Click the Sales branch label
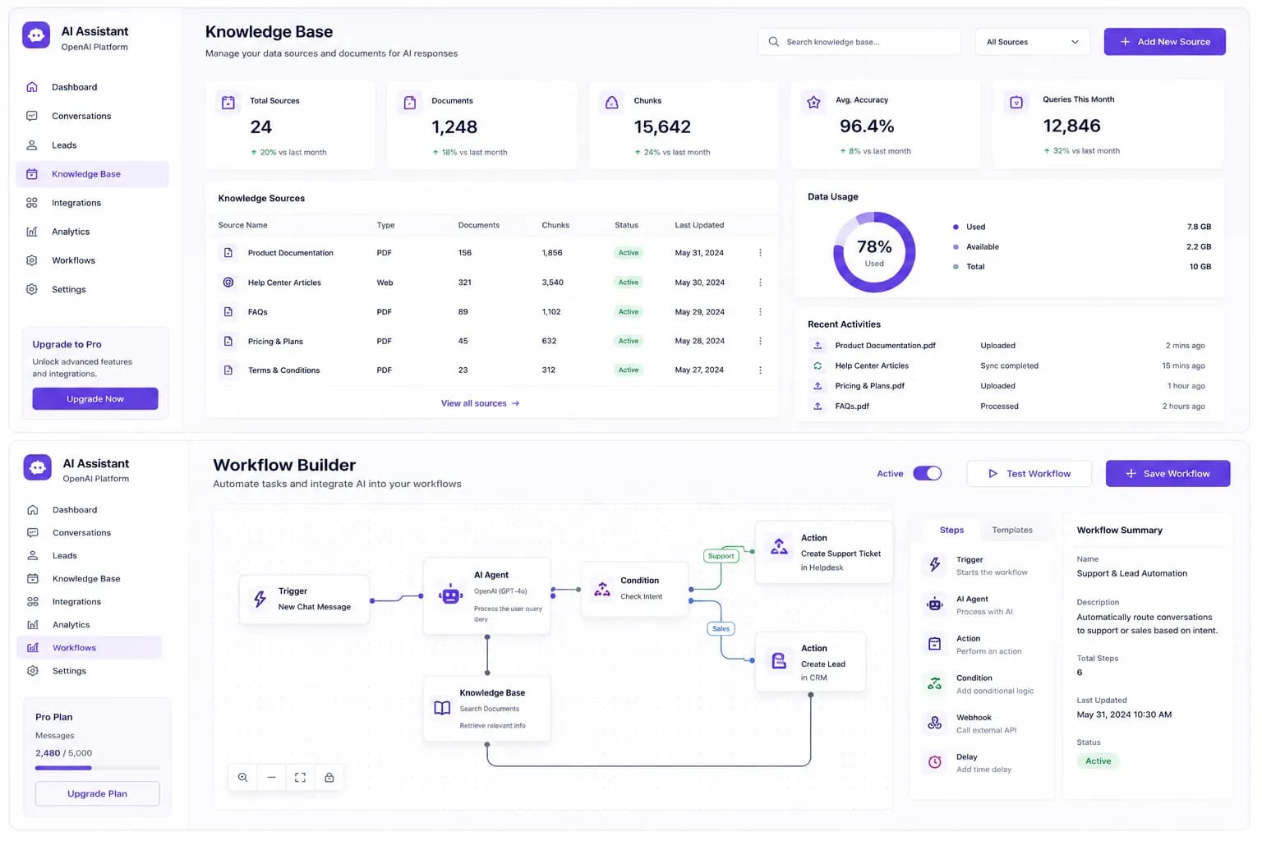This screenshot has height=841, width=1262. tap(721, 629)
